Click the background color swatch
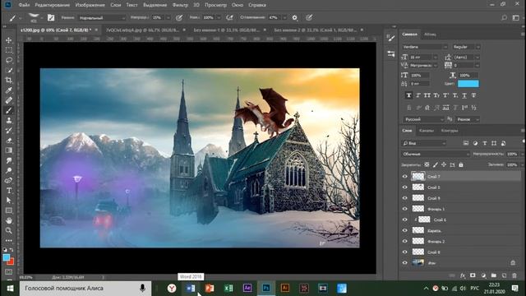This screenshot has height=296, width=526. tap(11, 261)
